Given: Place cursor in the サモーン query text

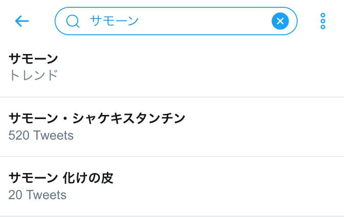Looking at the screenshot, I should (x=114, y=21).
